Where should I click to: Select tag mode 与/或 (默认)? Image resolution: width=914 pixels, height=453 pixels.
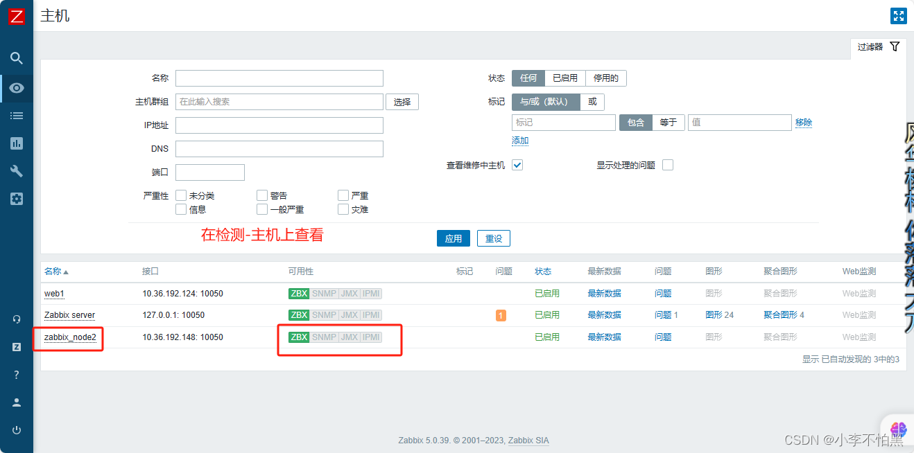(546, 102)
